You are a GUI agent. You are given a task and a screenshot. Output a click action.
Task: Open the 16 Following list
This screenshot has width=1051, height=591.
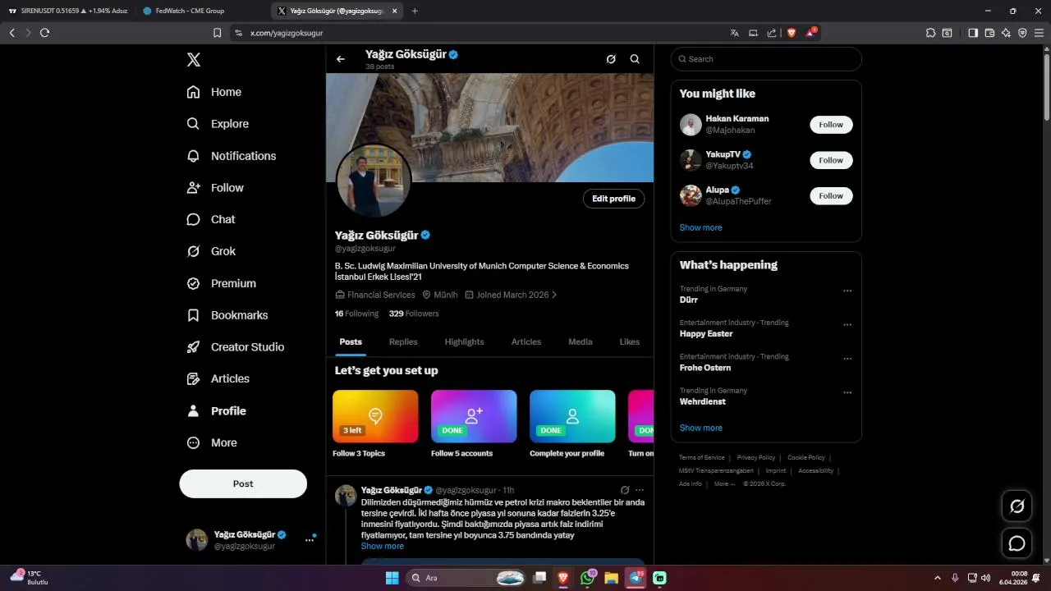click(x=356, y=314)
